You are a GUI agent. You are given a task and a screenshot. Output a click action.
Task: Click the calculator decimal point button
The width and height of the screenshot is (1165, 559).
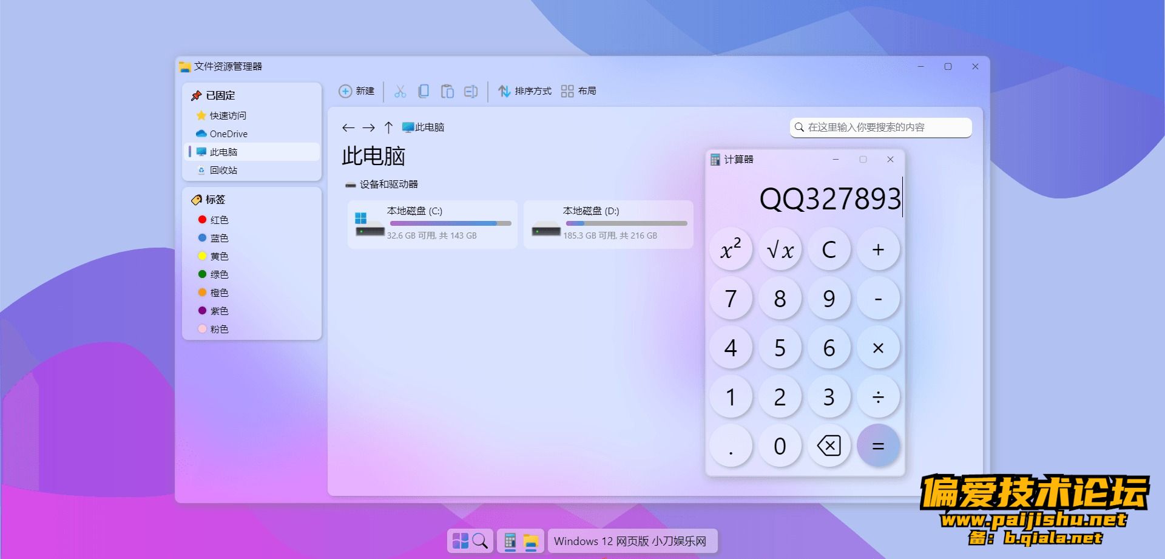731,446
